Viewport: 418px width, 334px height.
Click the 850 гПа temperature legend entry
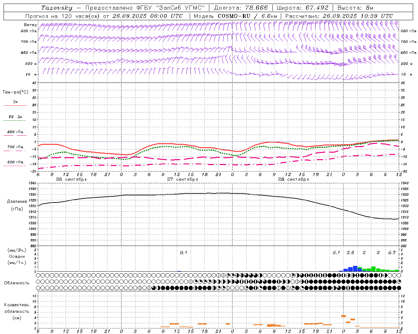pyautogui.click(x=15, y=132)
